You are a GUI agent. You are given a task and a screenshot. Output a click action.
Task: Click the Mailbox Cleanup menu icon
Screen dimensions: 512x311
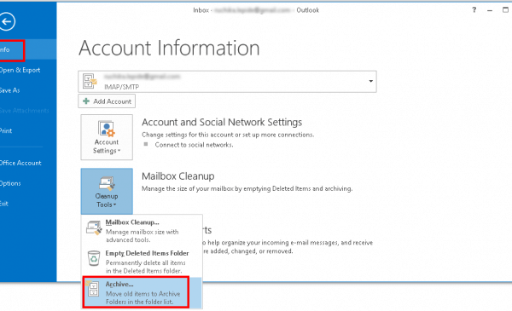94,227
